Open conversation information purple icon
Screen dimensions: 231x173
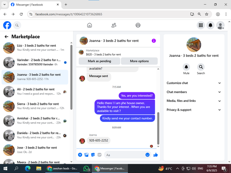click(x=154, y=41)
